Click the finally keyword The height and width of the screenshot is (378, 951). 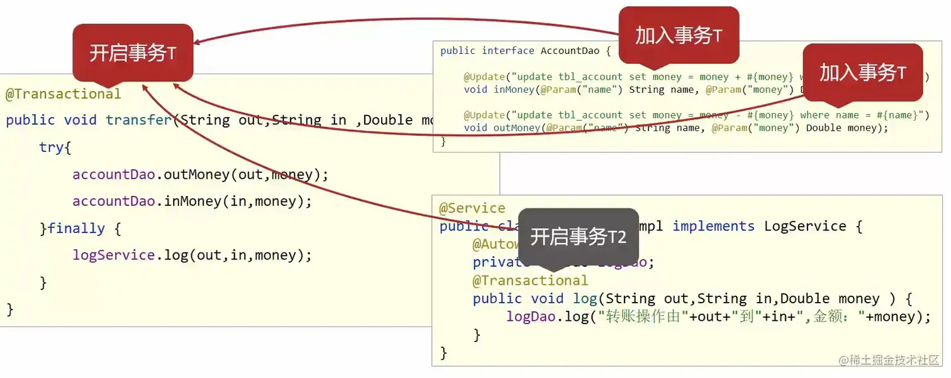pos(76,228)
